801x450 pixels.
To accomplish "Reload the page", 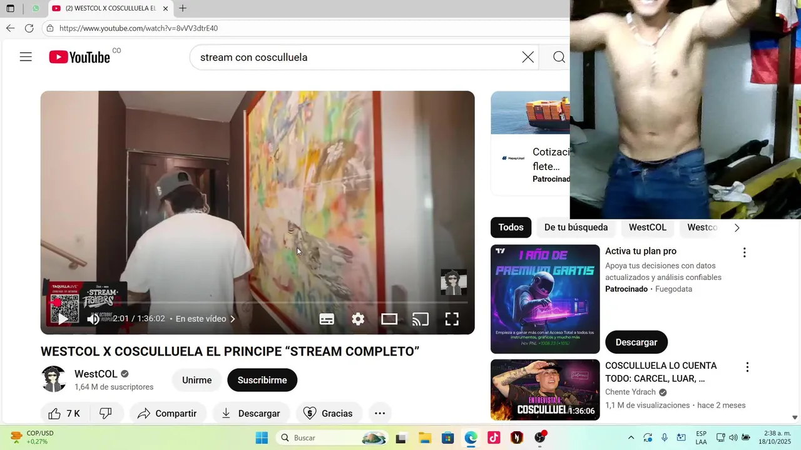I will point(29,28).
